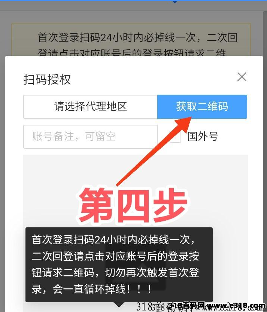Click the 国外号 label text
This screenshot has height=312, width=267.
[203, 136]
